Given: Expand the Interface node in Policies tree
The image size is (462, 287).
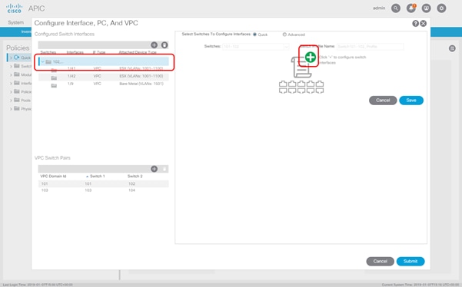Looking at the screenshot, I should [x=11, y=83].
